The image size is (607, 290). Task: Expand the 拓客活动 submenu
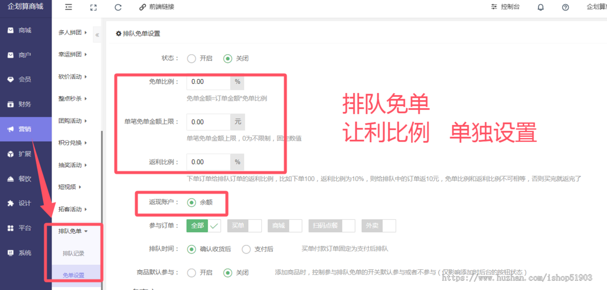point(73,209)
